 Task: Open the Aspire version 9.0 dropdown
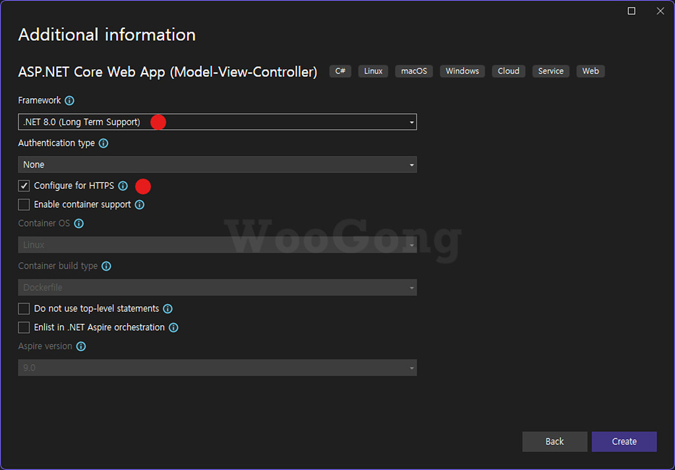(x=218, y=368)
